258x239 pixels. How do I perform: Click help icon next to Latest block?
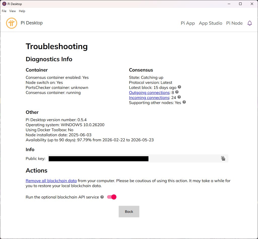click(179, 87)
